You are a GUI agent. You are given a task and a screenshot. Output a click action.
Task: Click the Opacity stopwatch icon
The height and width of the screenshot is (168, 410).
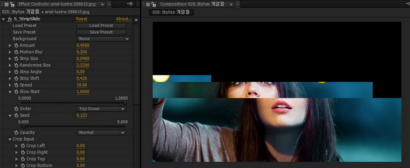coord(16,132)
